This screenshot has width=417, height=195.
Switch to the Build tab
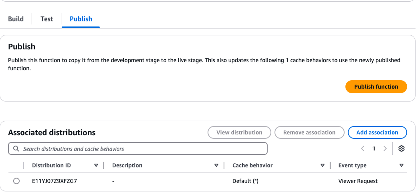(x=16, y=19)
